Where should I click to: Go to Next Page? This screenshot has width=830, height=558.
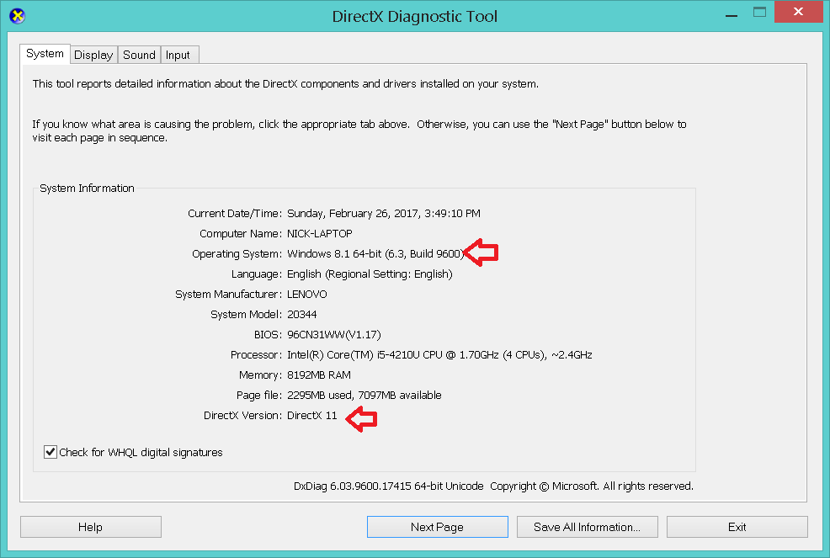point(437,527)
